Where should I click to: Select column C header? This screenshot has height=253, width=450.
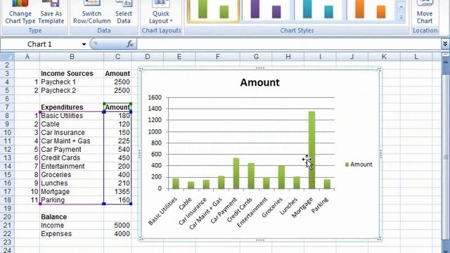[117, 56]
